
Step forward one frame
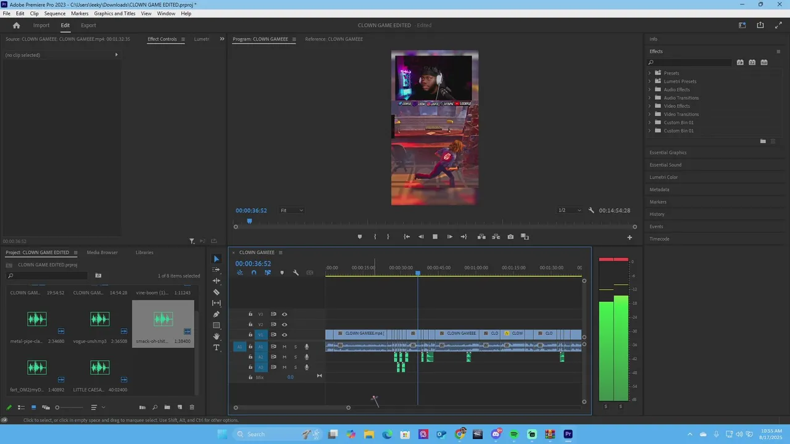point(449,237)
